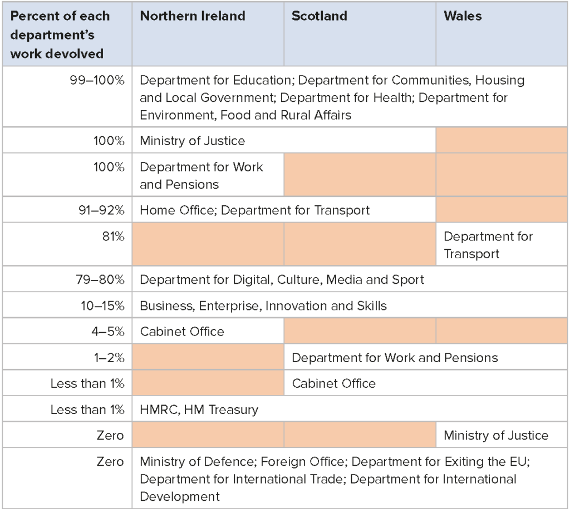The width and height of the screenshot is (570, 513).
Task: Select the 'Percent of each department's work devolved' header
Action: tap(67, 34)
